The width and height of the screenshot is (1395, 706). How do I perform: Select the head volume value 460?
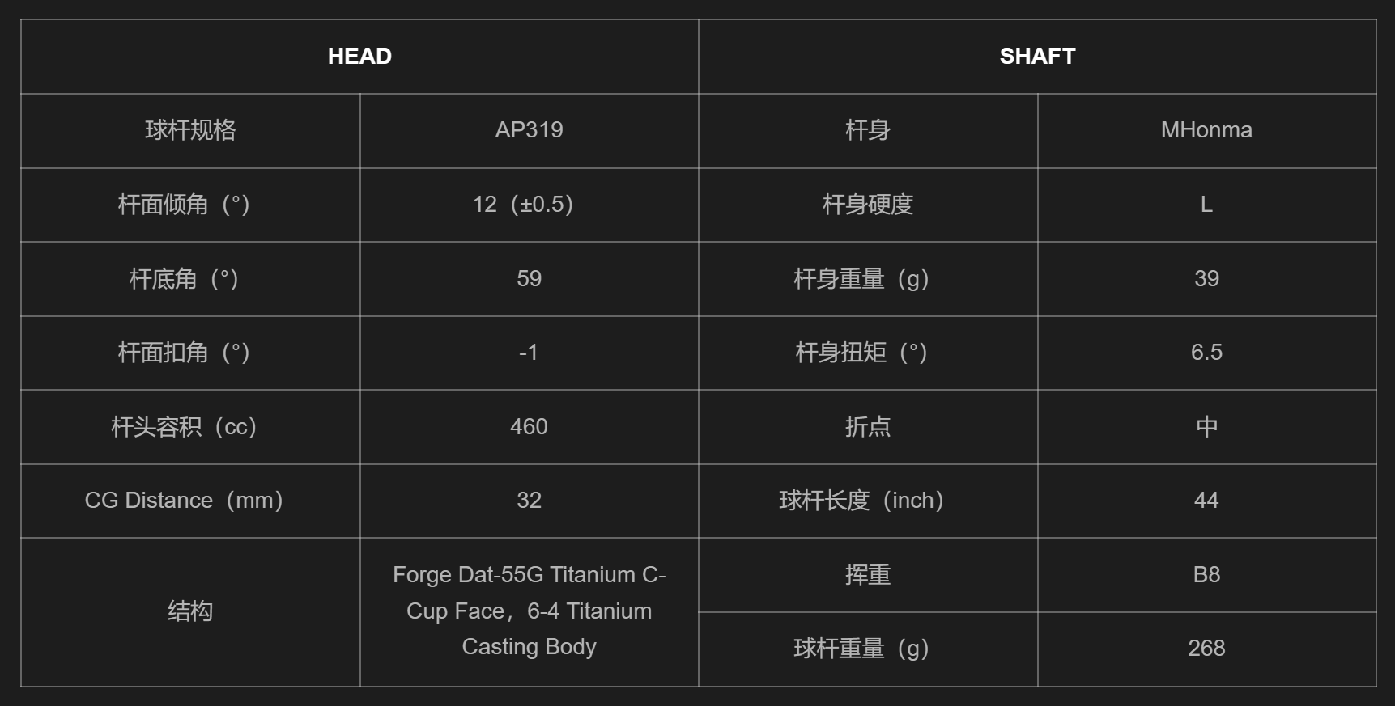[x=529, y=427]
